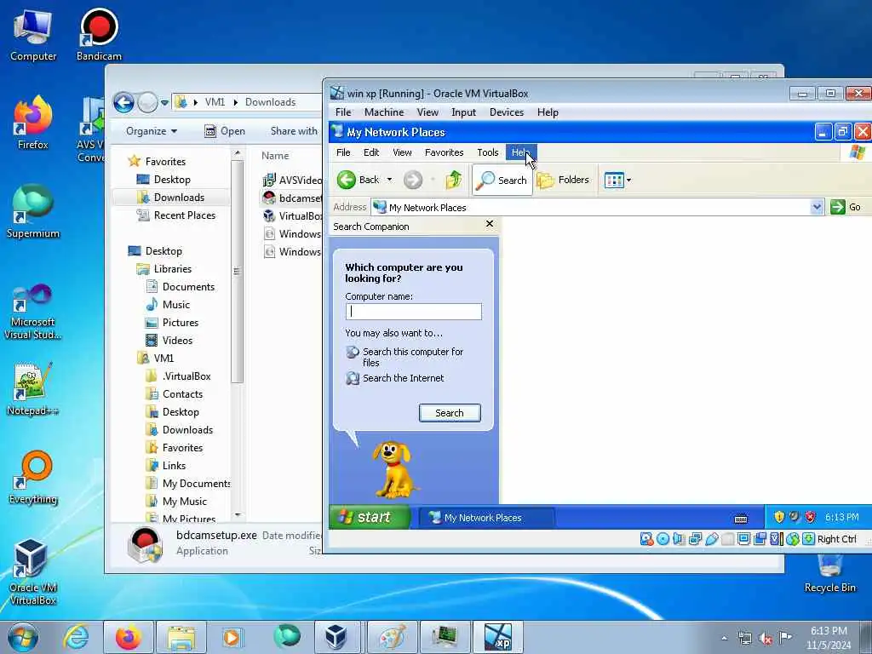Click the audio indicator in VirtualBox status bar
The width and height of the screenshot is (872, 654).
click(x=679, y=538)
